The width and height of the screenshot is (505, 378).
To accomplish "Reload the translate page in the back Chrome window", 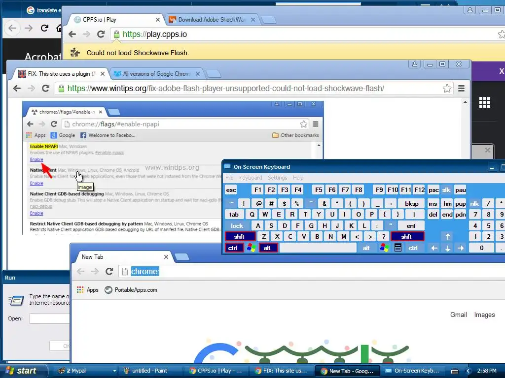I will pyautogui.click(x=44, y=28).
